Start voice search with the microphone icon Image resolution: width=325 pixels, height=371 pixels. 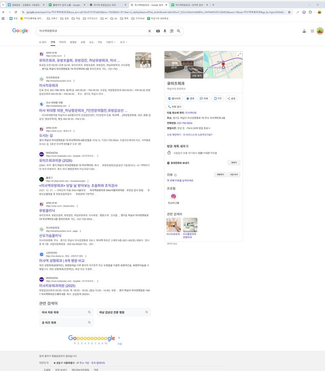165,31
